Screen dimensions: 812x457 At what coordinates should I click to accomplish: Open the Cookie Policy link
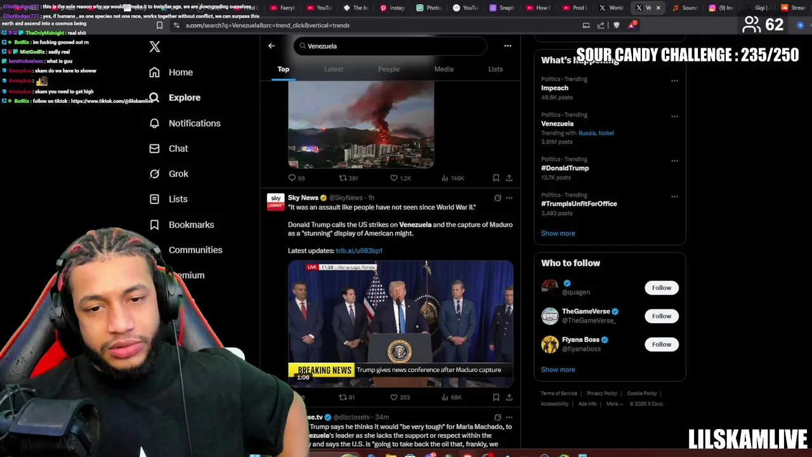pos(642,394)
